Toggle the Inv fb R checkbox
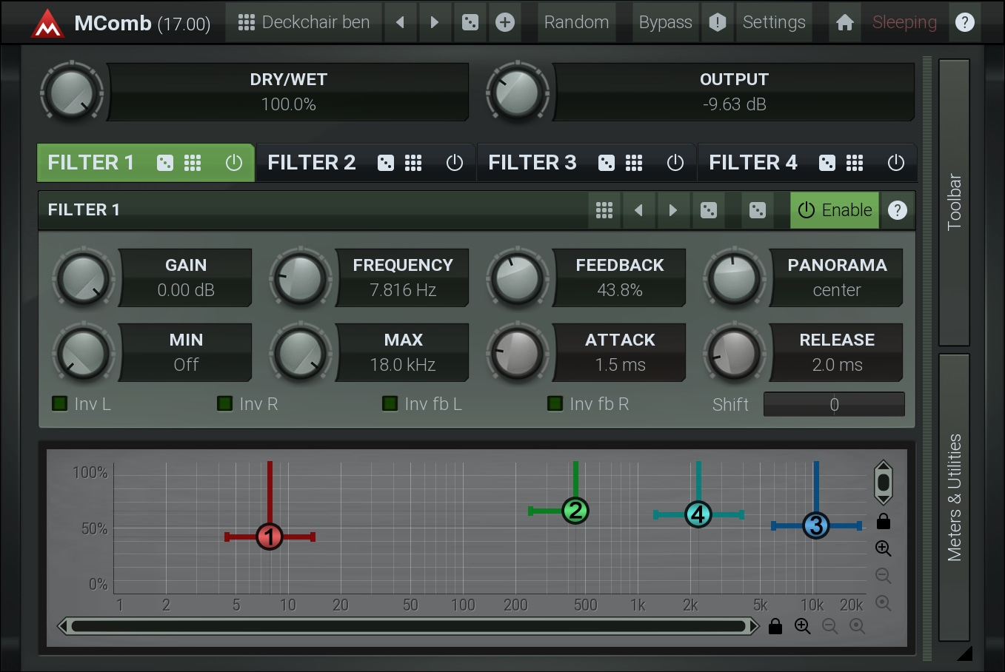This screenshot has width=1005, height=672. tap(555, 403)
